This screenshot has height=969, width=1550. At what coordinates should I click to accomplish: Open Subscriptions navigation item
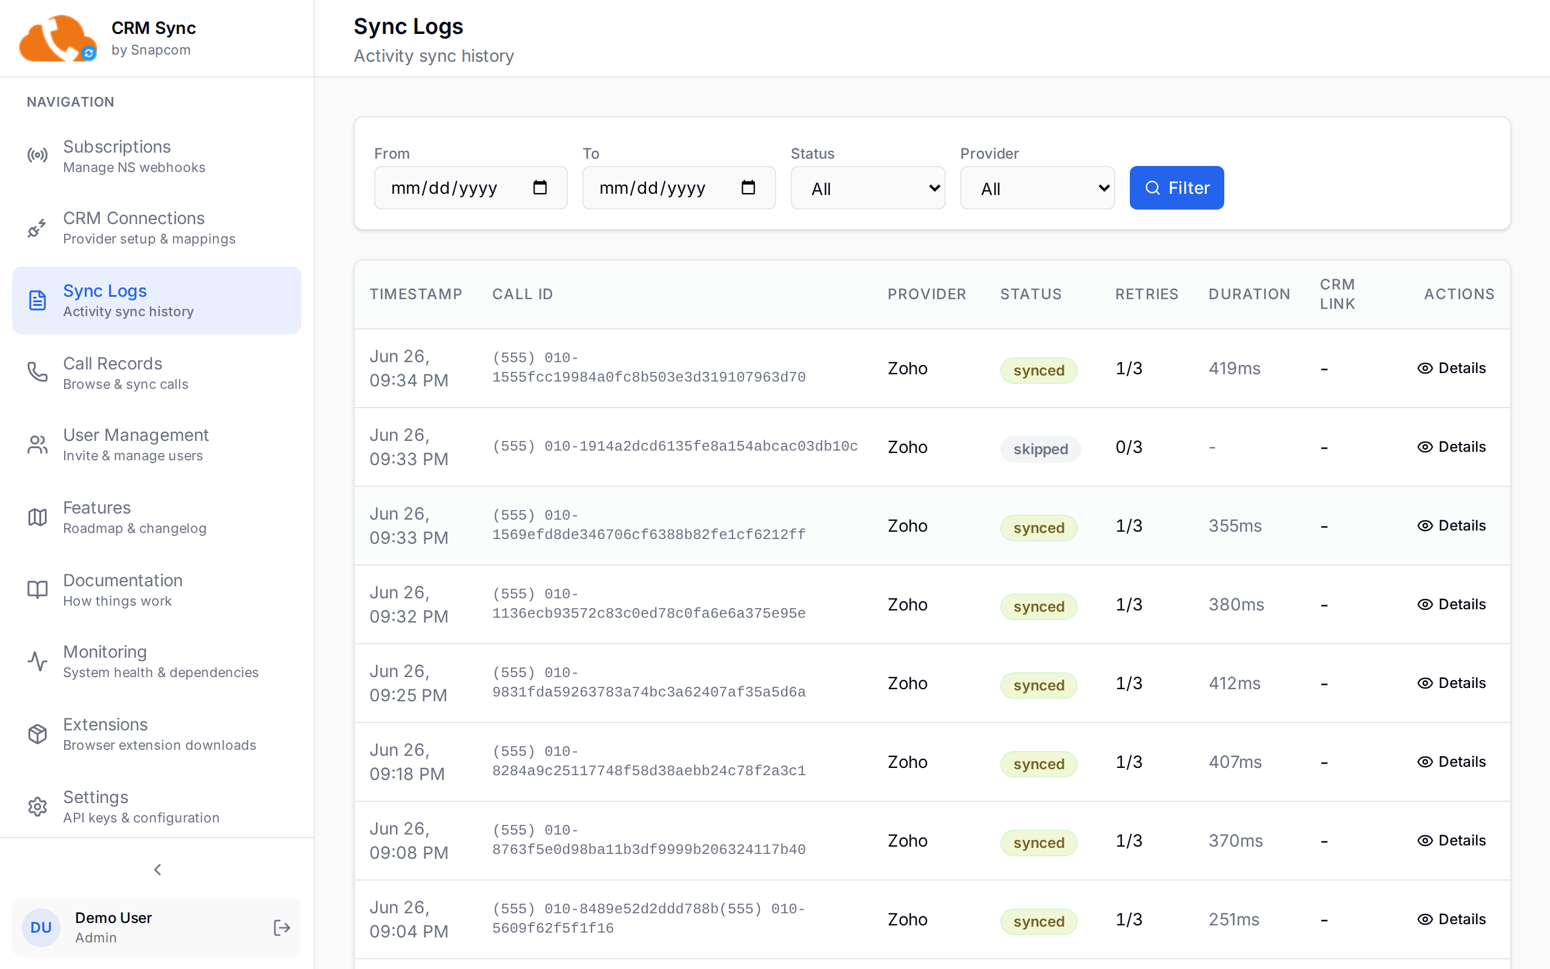coord(157,156)
